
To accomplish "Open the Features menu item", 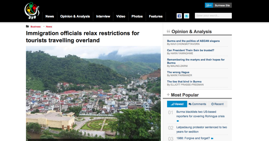I will tap(156, 17).
